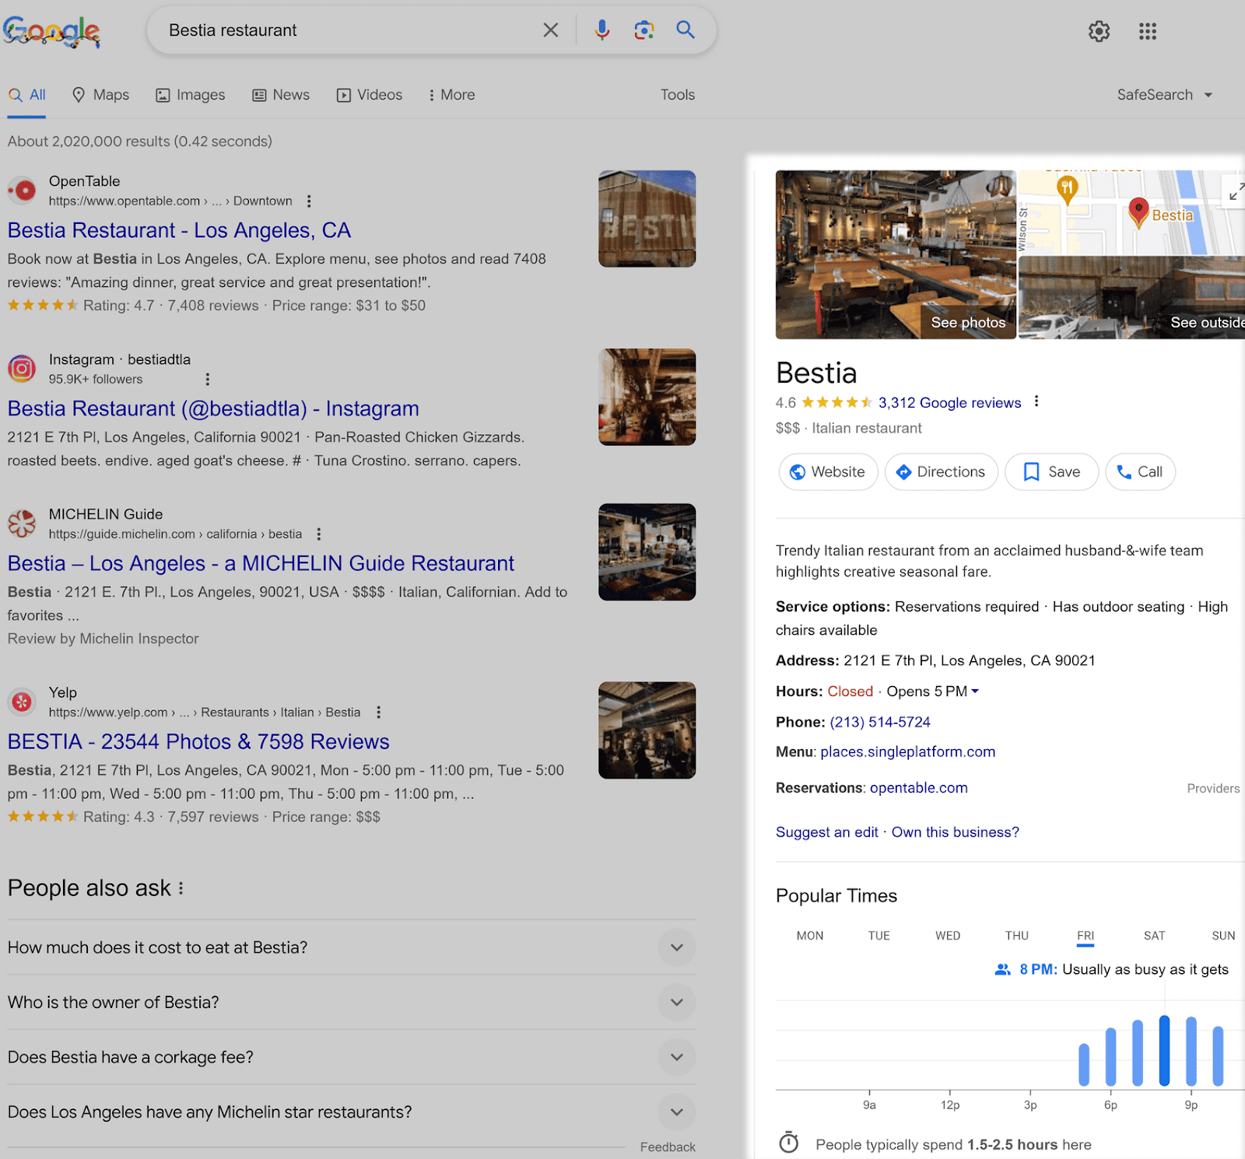
Task: Clear the search query with the X icon
Action: pyautogui.click(x=551, y=30)
